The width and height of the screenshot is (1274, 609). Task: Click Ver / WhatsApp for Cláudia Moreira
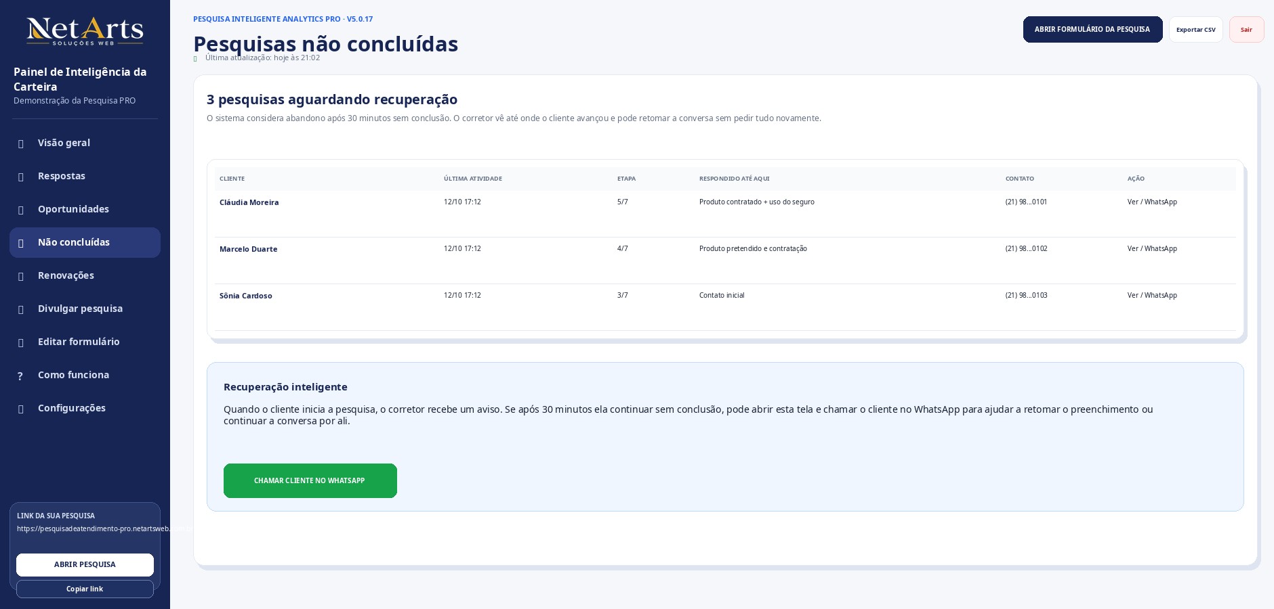click(1152, 202)
